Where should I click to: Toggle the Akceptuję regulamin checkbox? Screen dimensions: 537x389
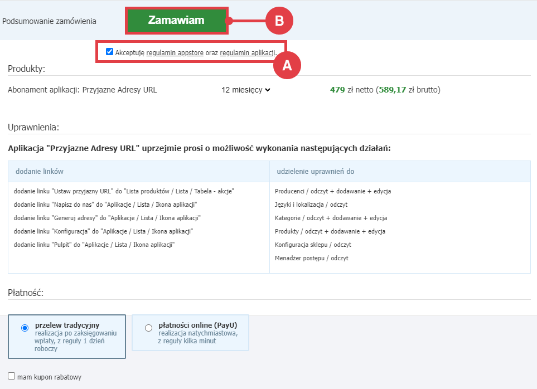(x=109, y=52)
